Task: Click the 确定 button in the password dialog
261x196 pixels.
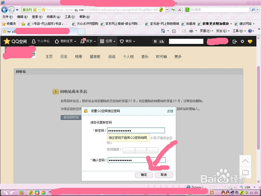Action: [x=144, y=175]
